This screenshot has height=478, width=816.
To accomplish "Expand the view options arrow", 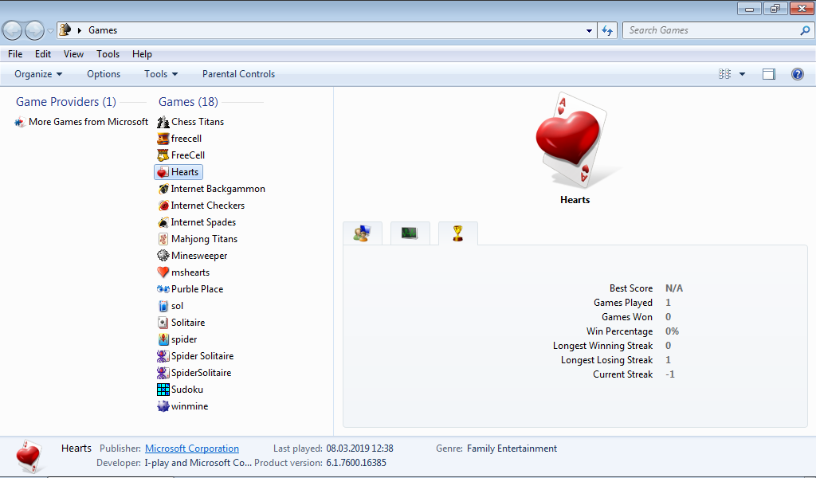I will 742,74.
